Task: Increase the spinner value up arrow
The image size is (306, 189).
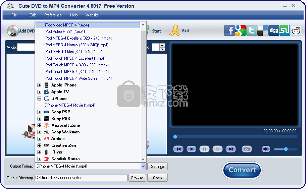Action: [x=162, y=45]
